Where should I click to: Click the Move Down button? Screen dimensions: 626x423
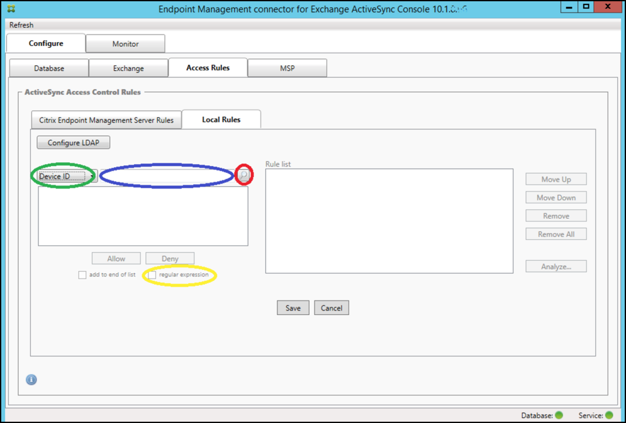click(556, 198)
